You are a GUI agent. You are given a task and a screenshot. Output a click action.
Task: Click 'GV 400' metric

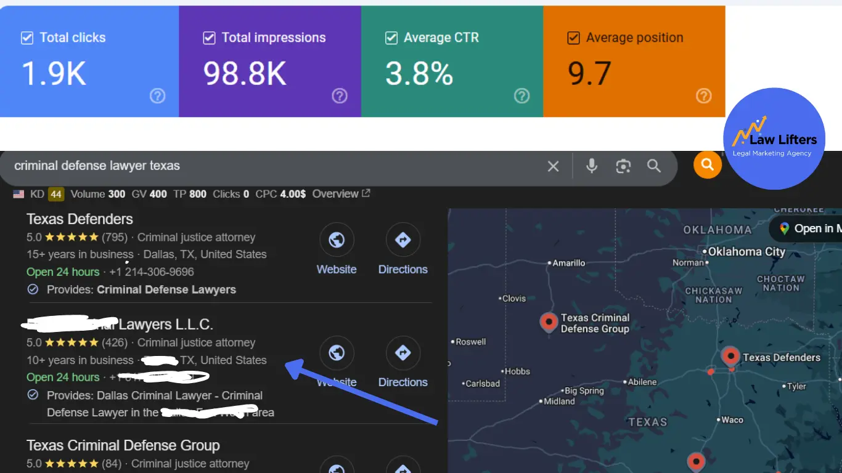point(149,194)
